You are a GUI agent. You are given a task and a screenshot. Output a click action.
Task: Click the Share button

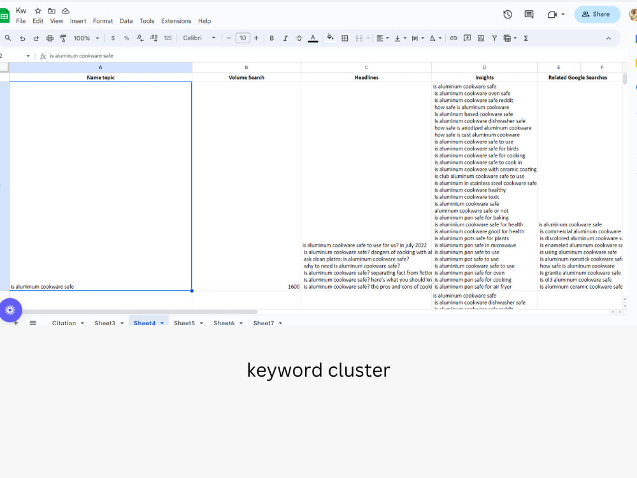pos(597,14)
